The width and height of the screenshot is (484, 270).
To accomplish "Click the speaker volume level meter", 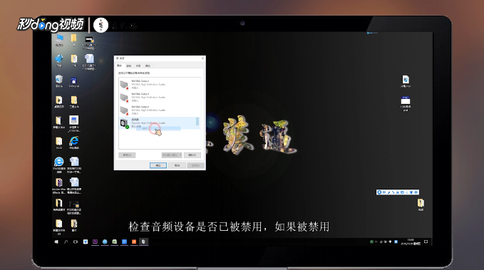I will pyautogui.click(x=197, y=122).
